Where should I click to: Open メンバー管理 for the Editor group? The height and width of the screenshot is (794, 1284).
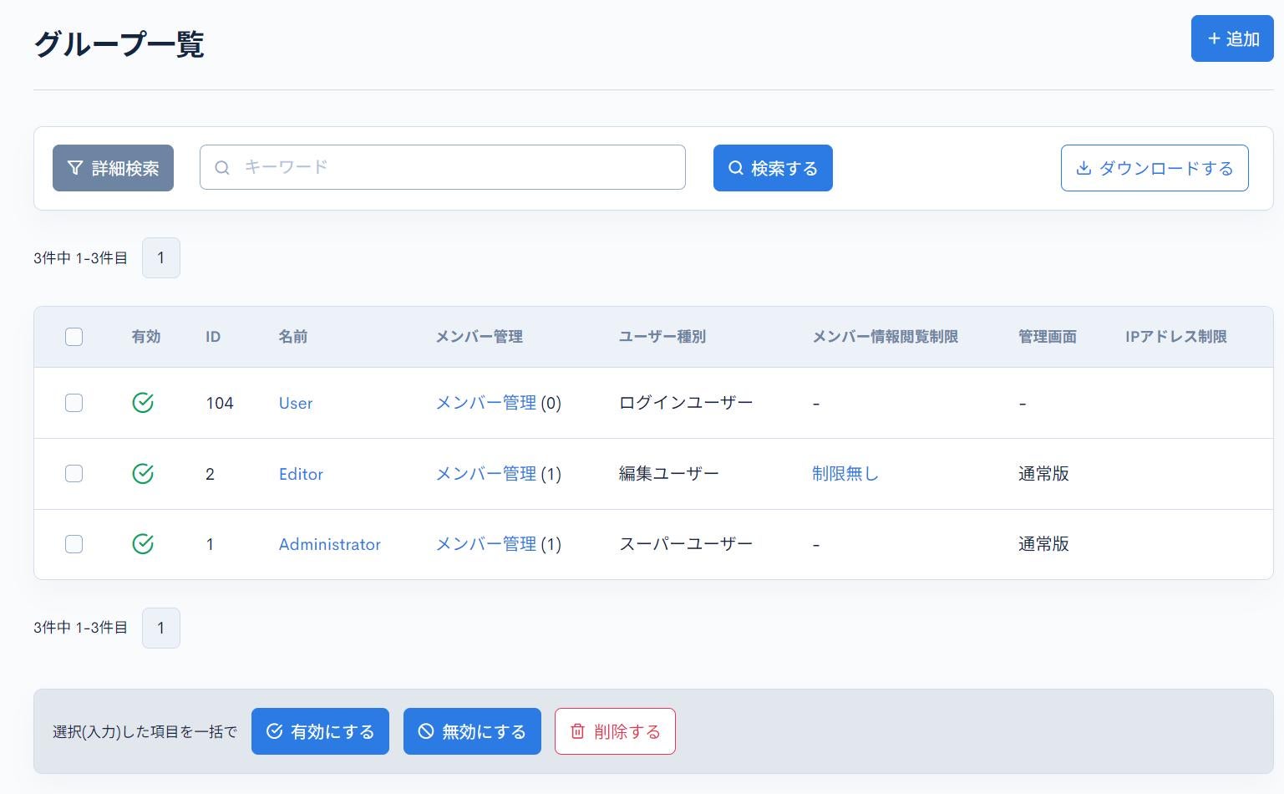tap(486, 473)
